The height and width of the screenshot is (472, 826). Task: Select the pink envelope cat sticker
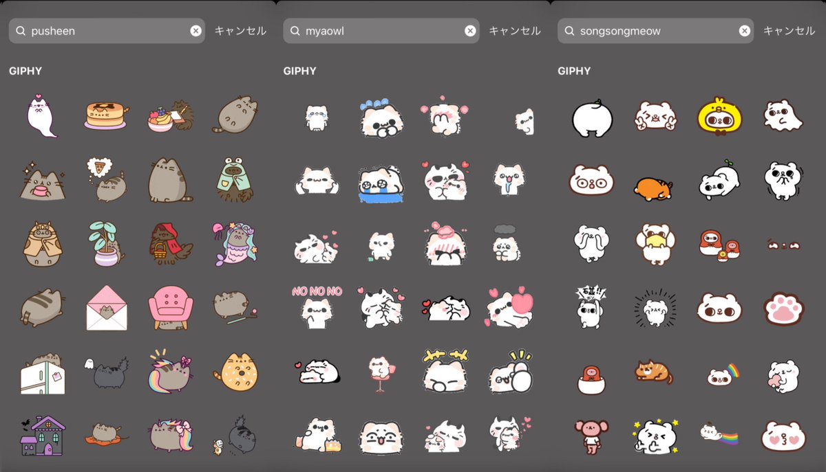[x=105, y=308]
